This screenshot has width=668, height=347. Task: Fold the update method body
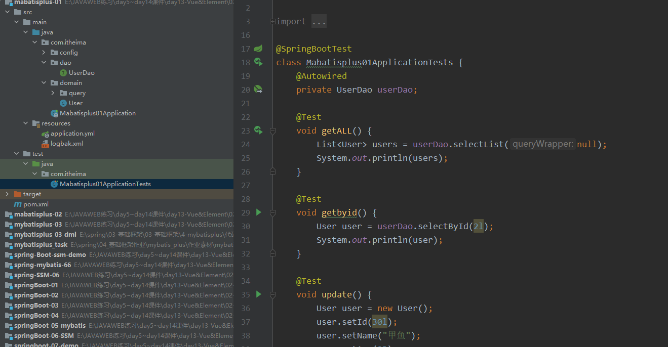point(272,294)
